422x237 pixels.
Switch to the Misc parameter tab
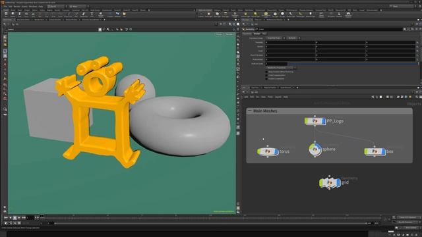[264, 34]
